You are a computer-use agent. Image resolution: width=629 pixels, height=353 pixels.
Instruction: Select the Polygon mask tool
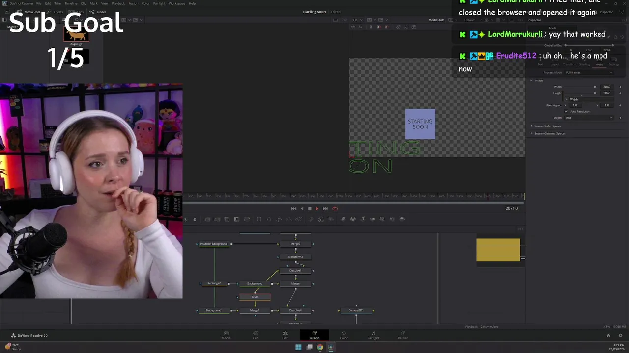(279, 219)
